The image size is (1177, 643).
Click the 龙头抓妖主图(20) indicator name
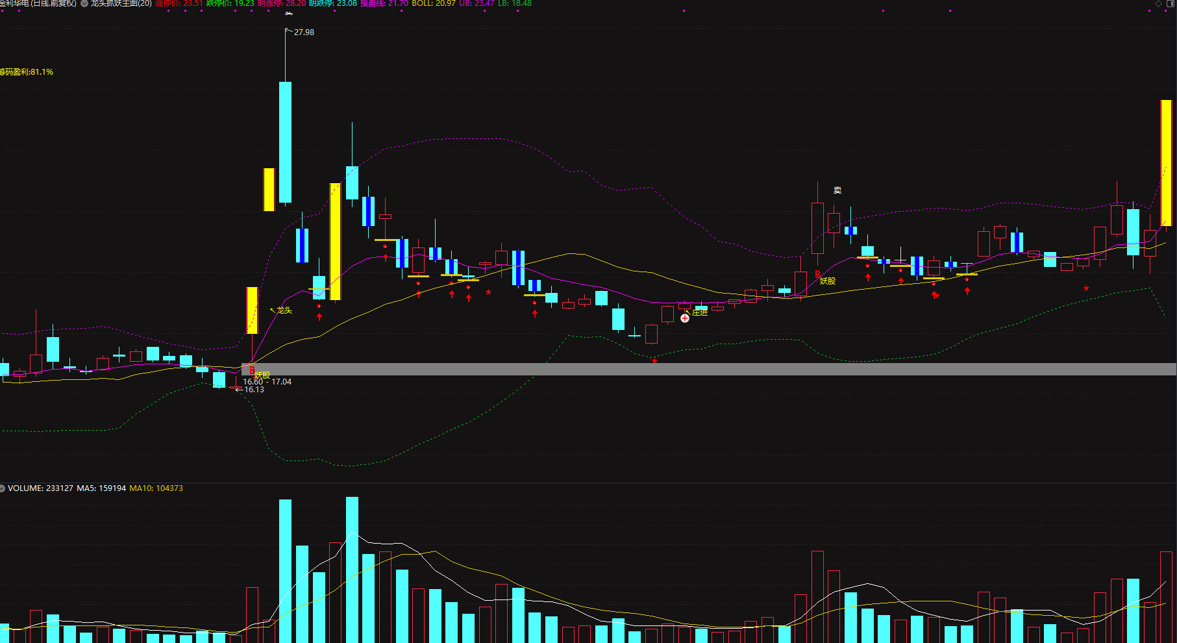pos(121,3)
